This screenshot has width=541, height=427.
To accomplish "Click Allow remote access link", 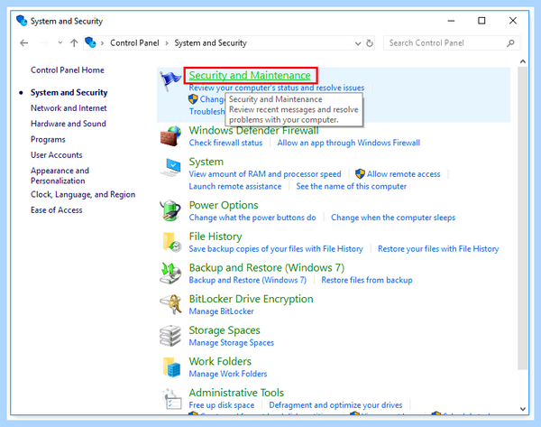I will pyautogui.click(x=404, y=174).
